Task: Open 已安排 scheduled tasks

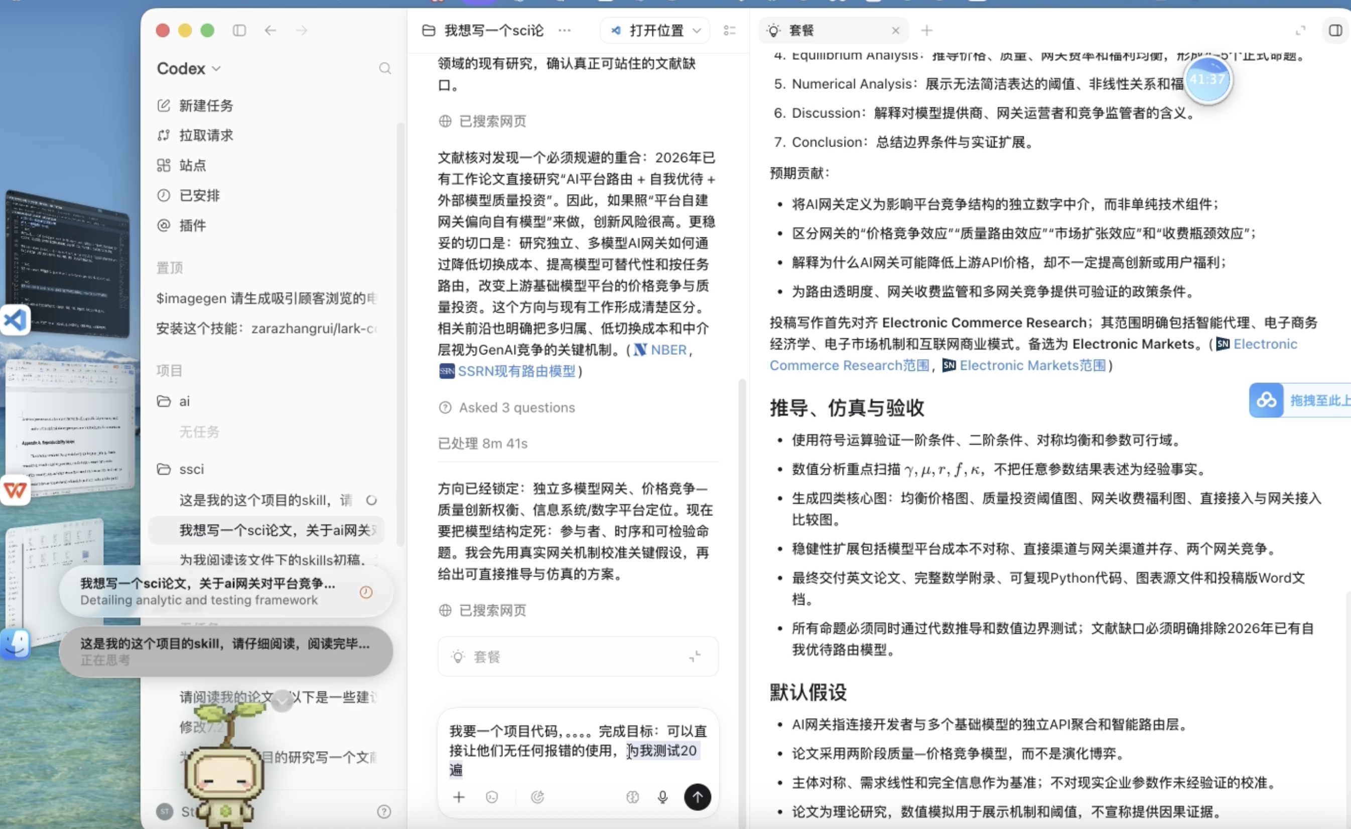Action: tap(189, 195)
